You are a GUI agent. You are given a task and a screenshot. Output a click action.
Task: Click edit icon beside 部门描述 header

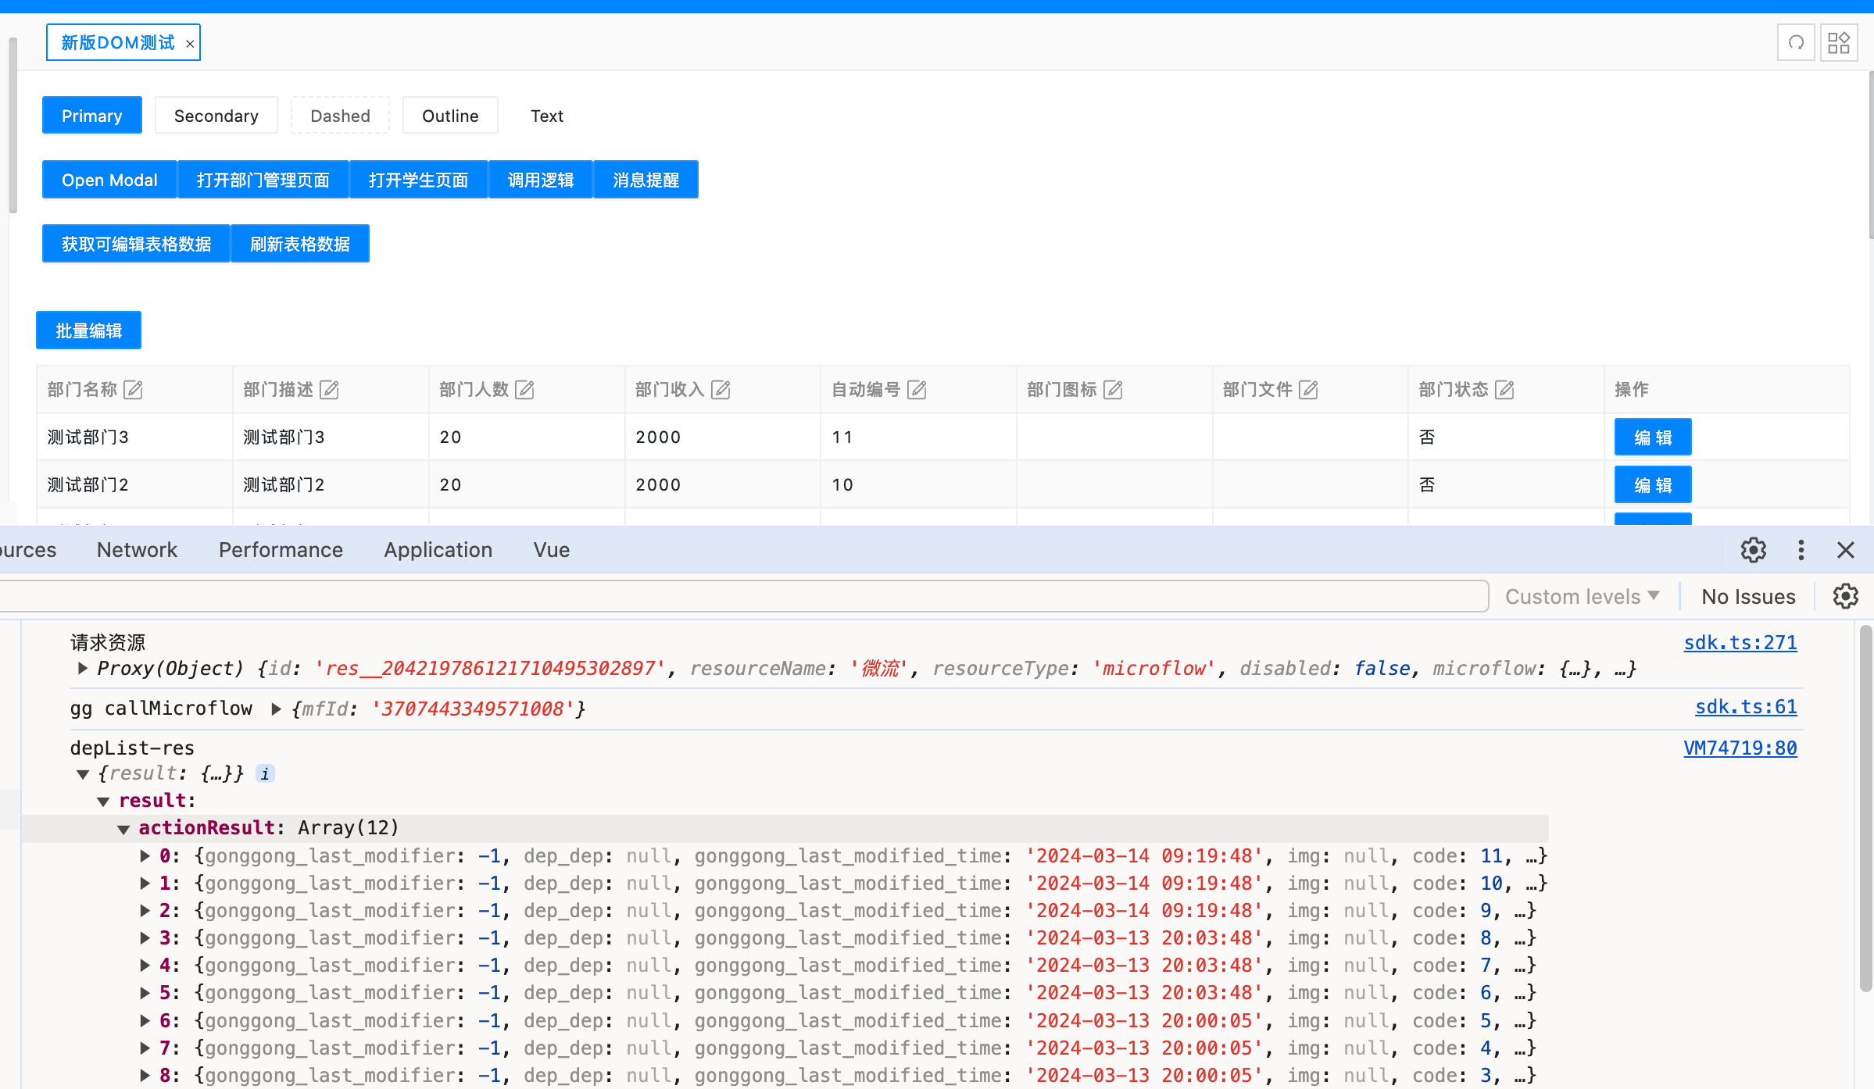coord(330,389)
